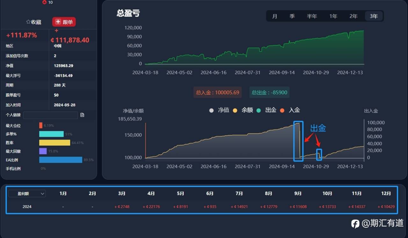The height and width of the screenshot is (238, 408).
Task: Click the plus icon on 跟单 button
Action: 58,22
